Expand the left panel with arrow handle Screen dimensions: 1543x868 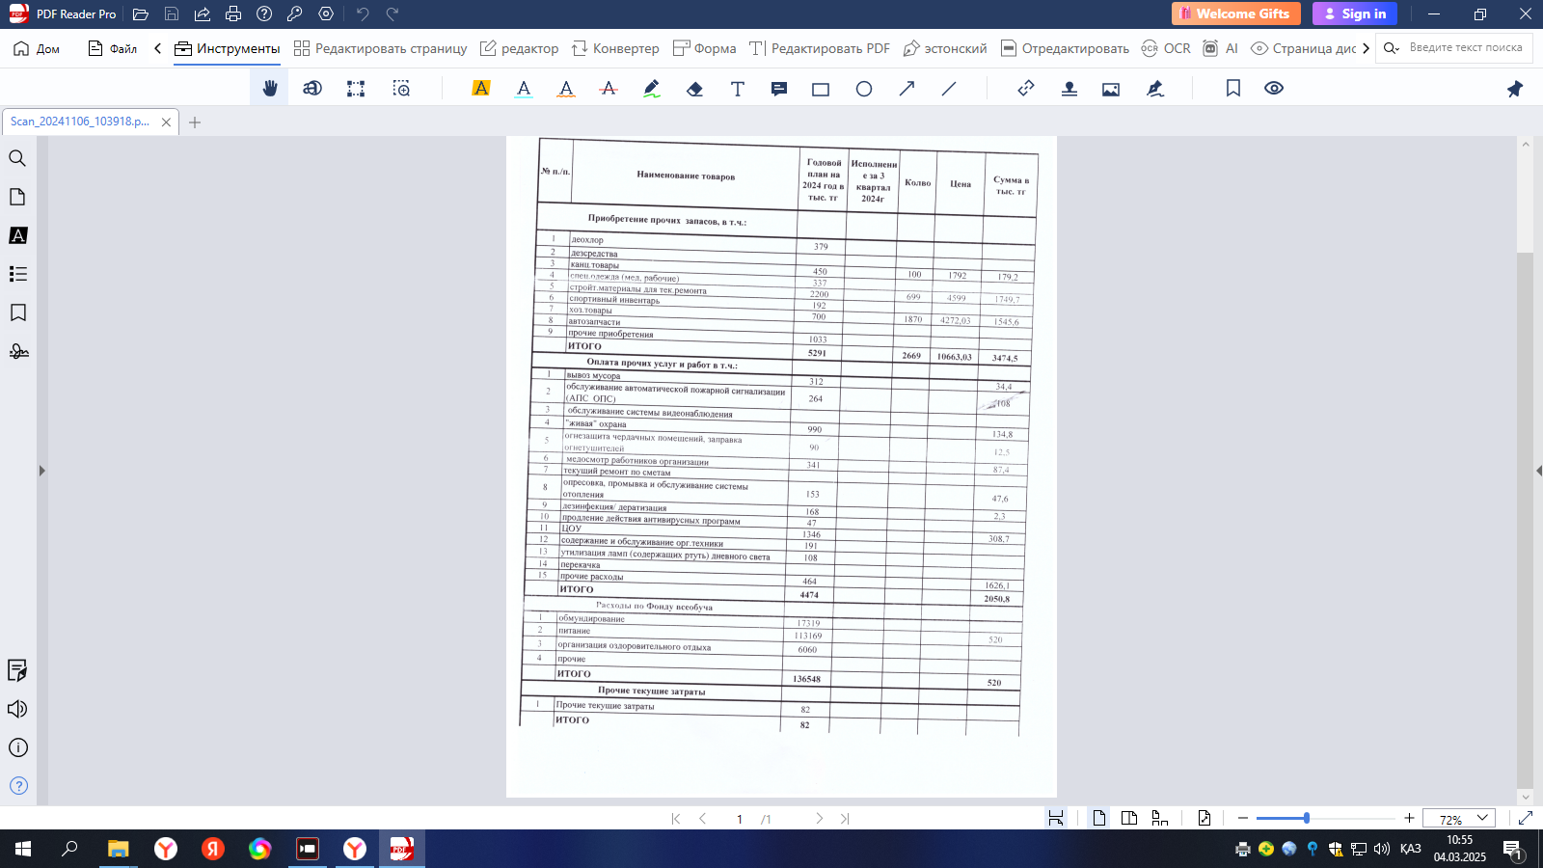click(41, 471)
